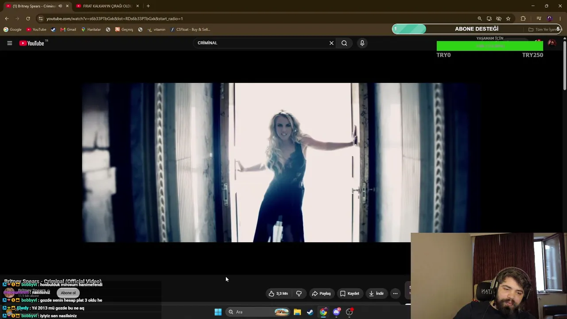The height and width of the screenshot is (319, 567).
Task: Open Chrome from the taskbar
Action: [x=323, y=312]
